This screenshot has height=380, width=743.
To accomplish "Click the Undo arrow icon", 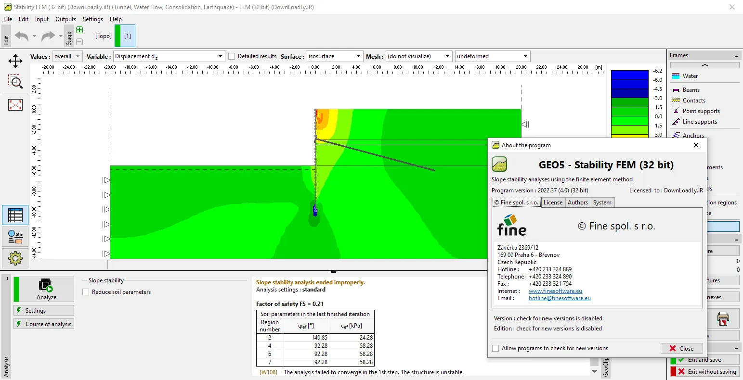I will pyautogui.click(x=22, y=36).
